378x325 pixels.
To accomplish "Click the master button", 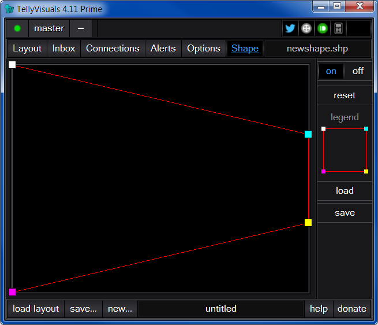I will (49, 28).
